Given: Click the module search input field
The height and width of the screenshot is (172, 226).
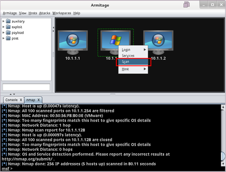Looking at the screenshot, I should 26,87.
